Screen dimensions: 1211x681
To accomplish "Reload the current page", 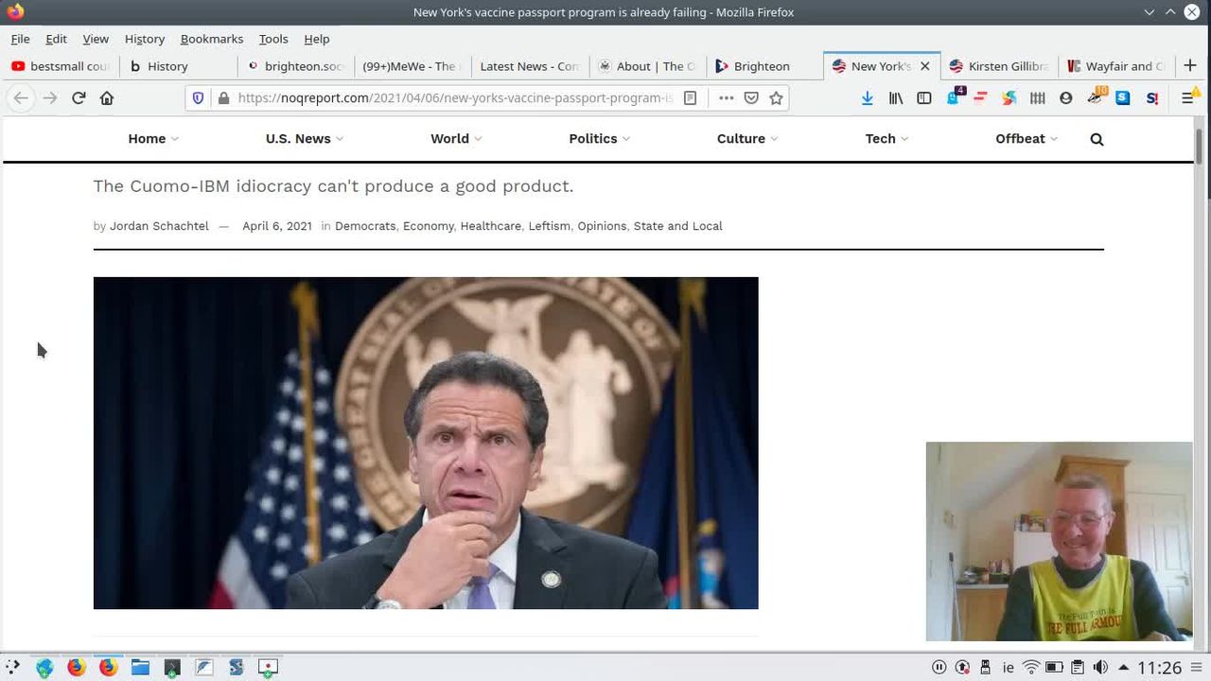I will coord(79,97).
